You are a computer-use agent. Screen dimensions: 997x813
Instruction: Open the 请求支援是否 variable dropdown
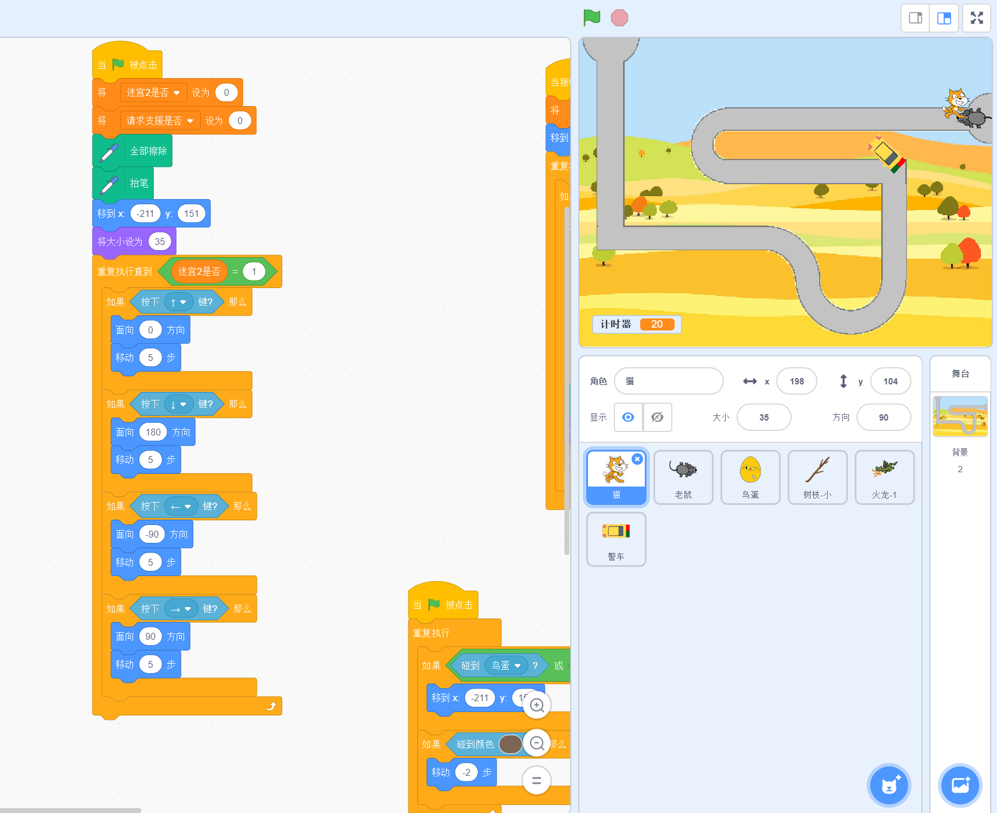[x=190, y=121]
